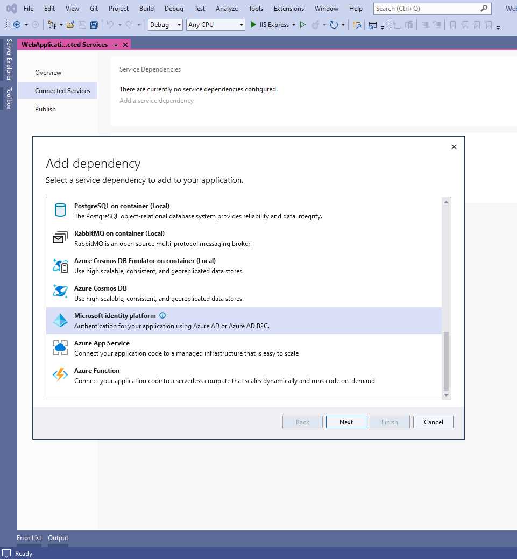The image size is (517, 559).
Task: Click the Save All toolbar icon
Action: click(x=94, y=25)
